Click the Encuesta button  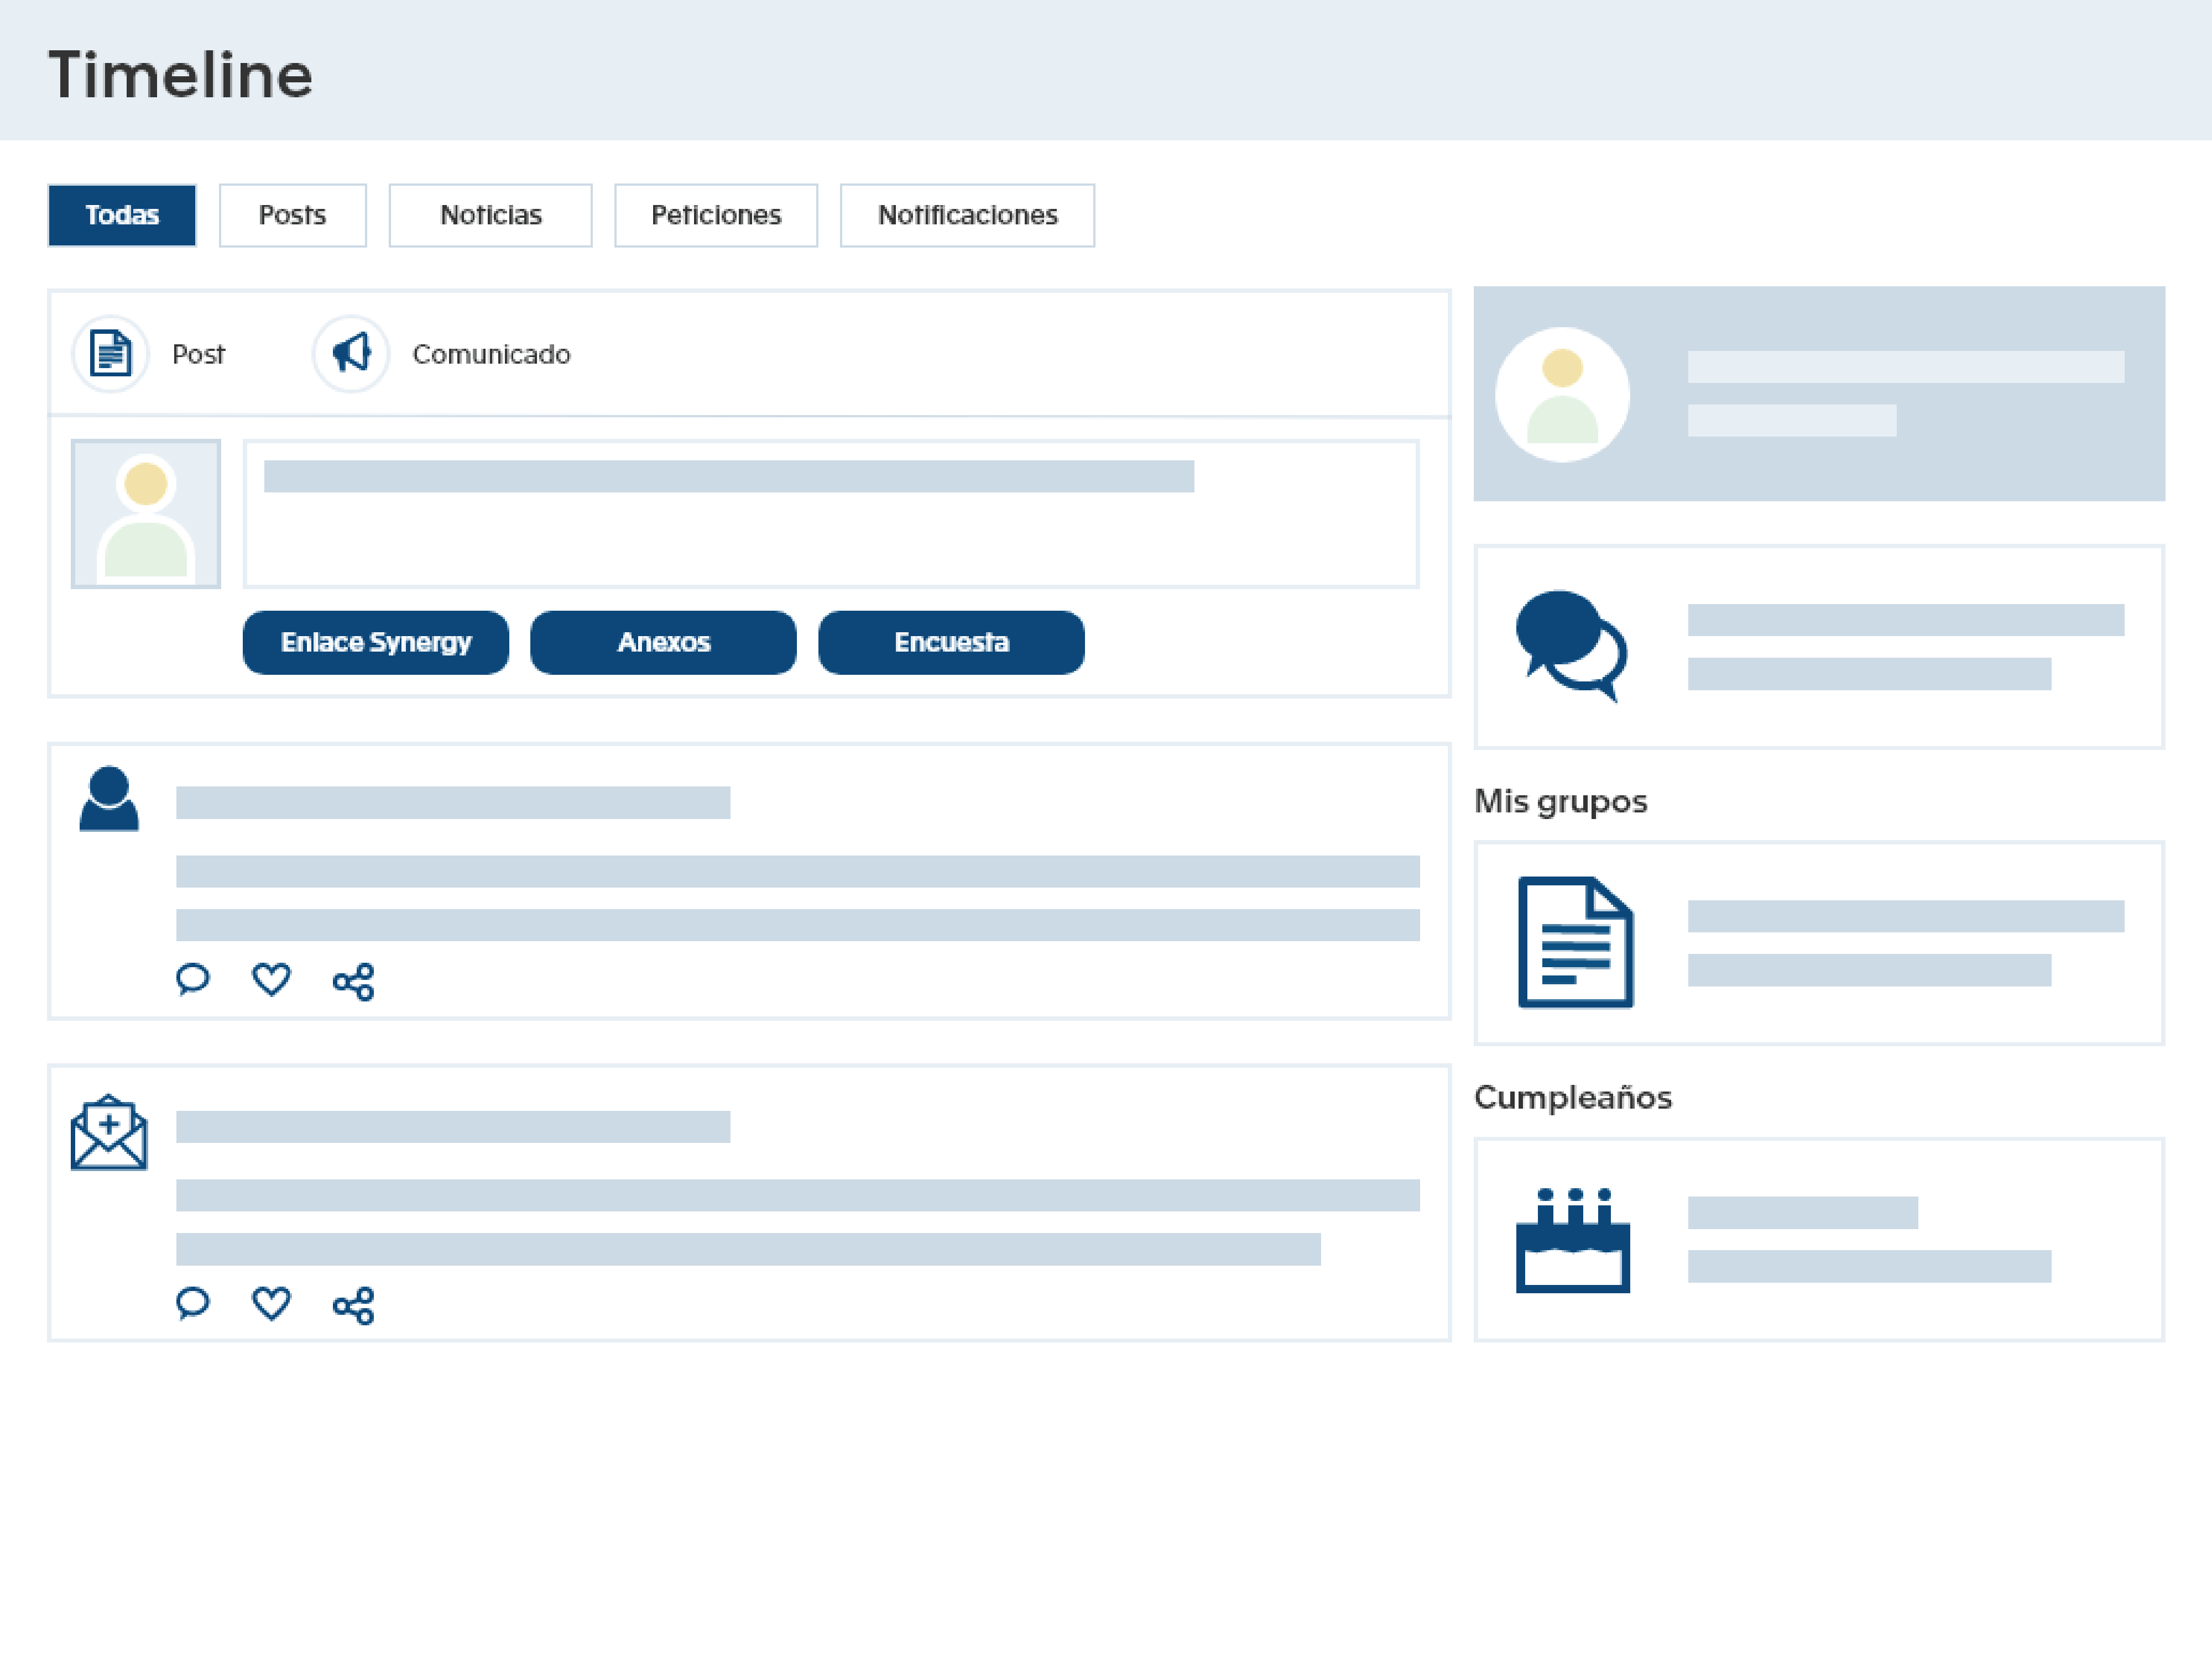(x=951, y=642)
